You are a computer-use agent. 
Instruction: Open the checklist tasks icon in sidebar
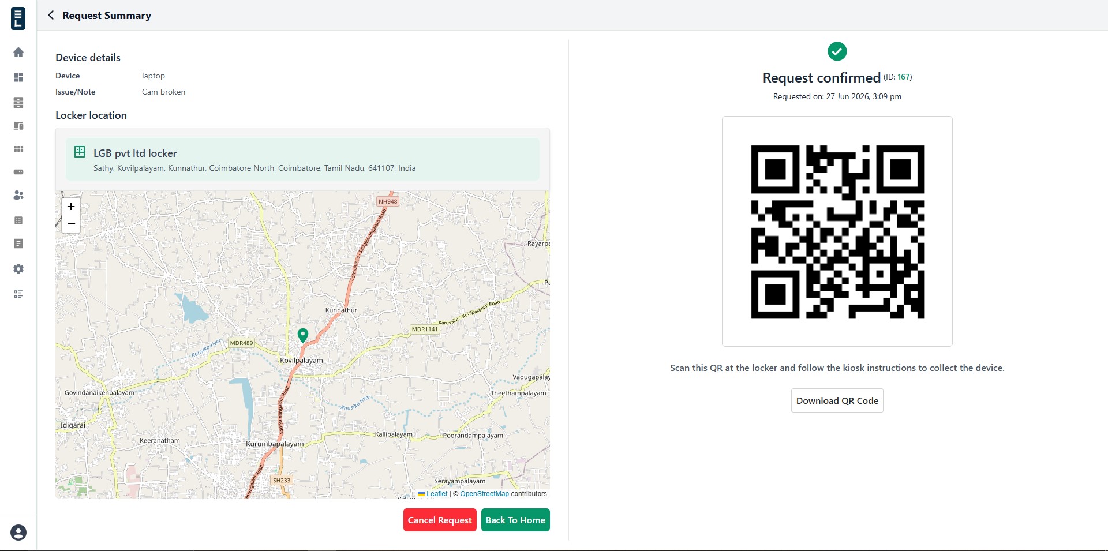[x=18, y=294]
